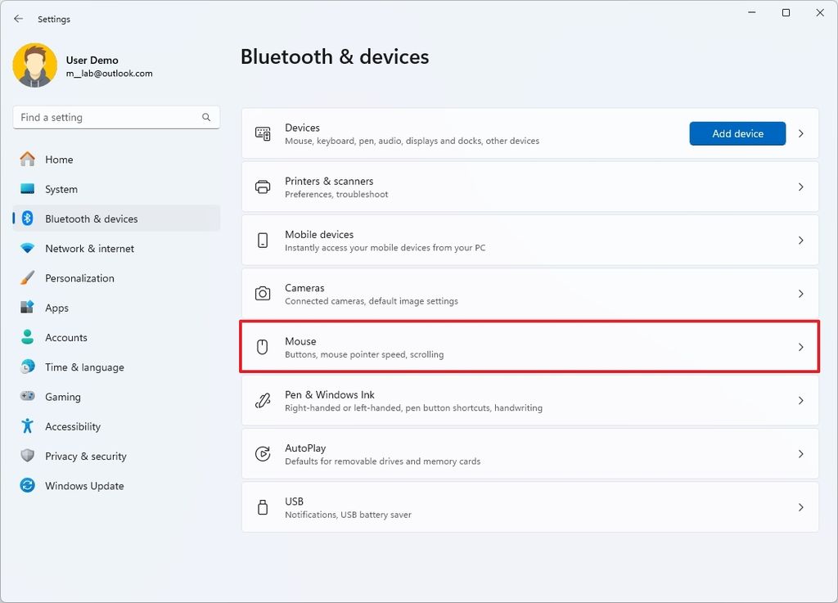The width and height of the screenshot is (838, 603).
Task: Click the Pen & Windows Ink icon
Action: [x=262, y=400]
